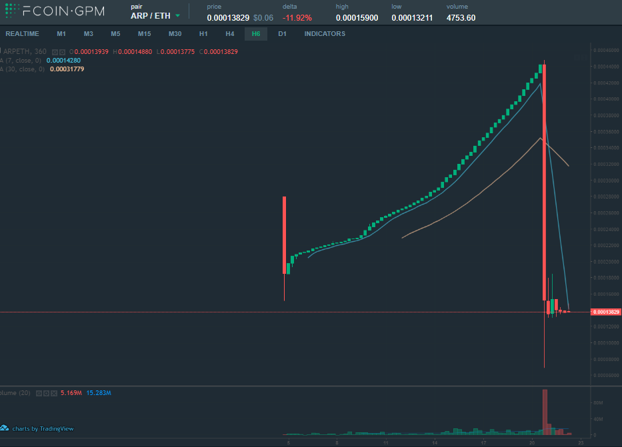This screenshot has width=622, height=447.
Task: Click the MA 30 value 0.00031779
Action: pyautogui.click(x=67, y=69)
